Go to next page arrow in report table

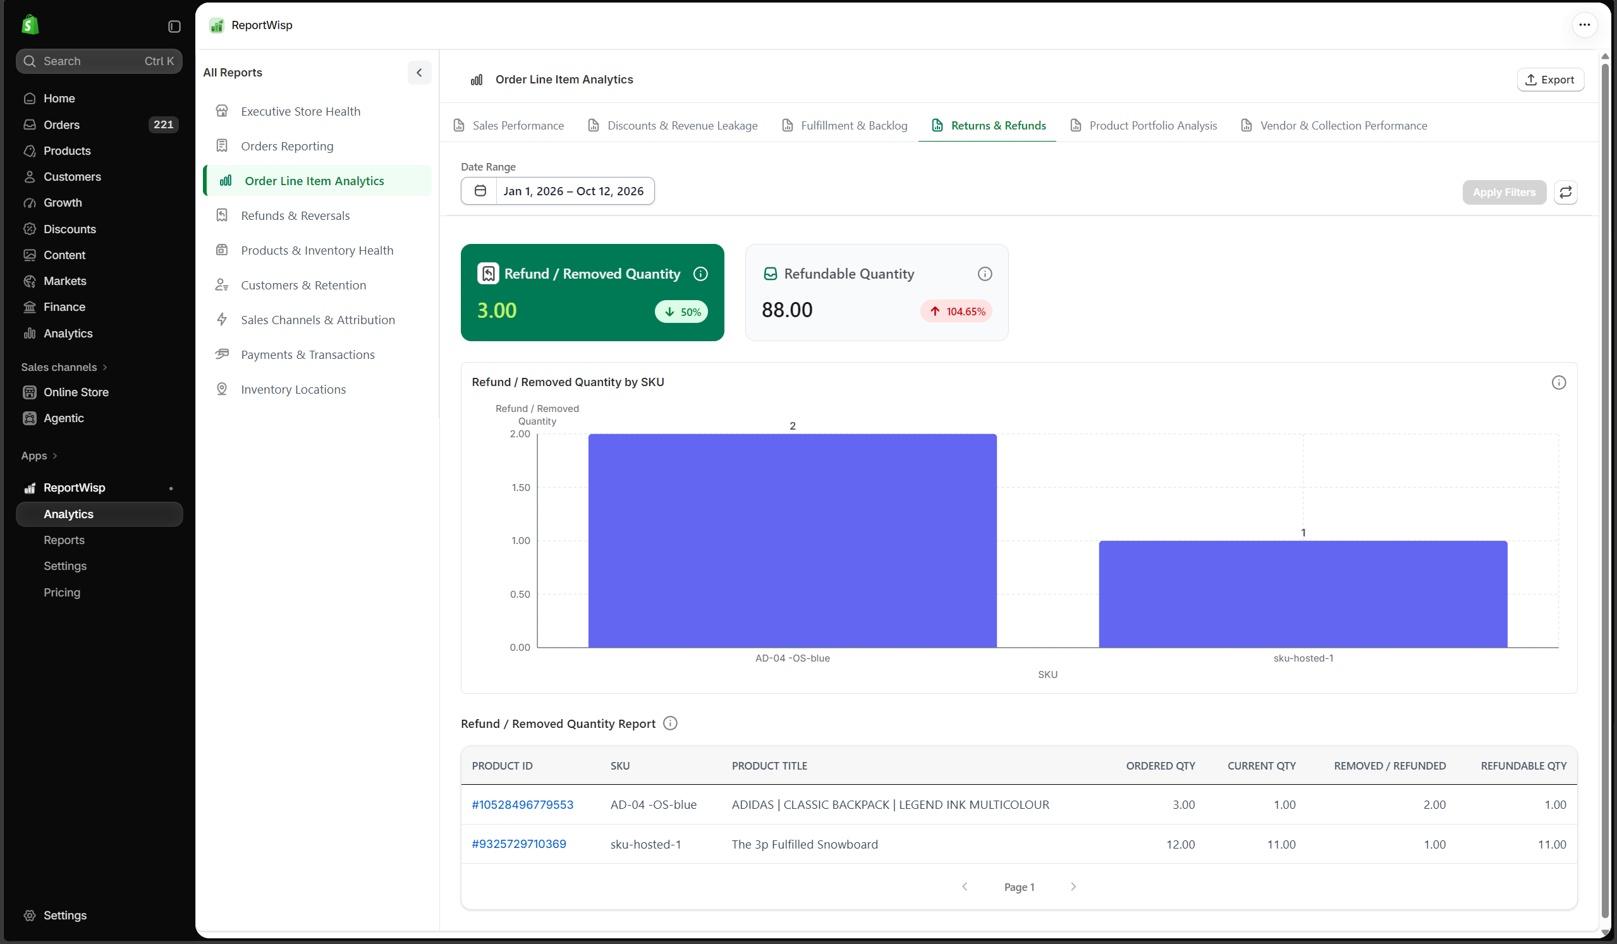coord(1073,886)
